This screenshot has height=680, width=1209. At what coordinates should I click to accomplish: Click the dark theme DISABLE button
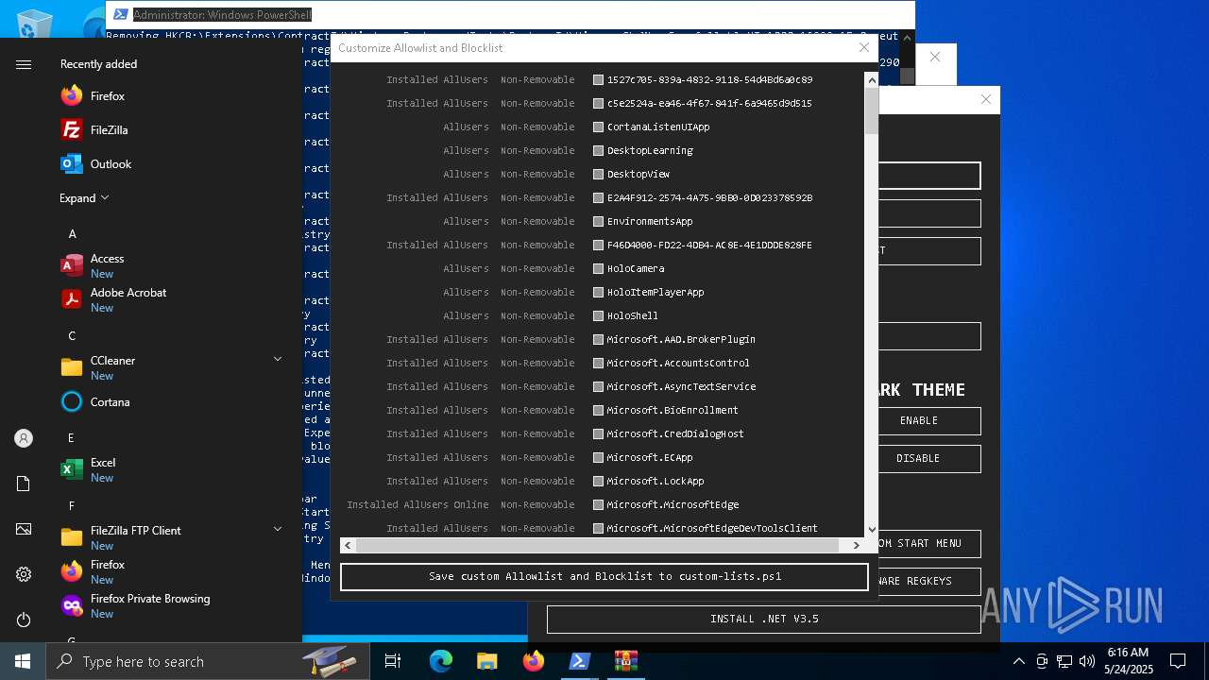point(919,459)
